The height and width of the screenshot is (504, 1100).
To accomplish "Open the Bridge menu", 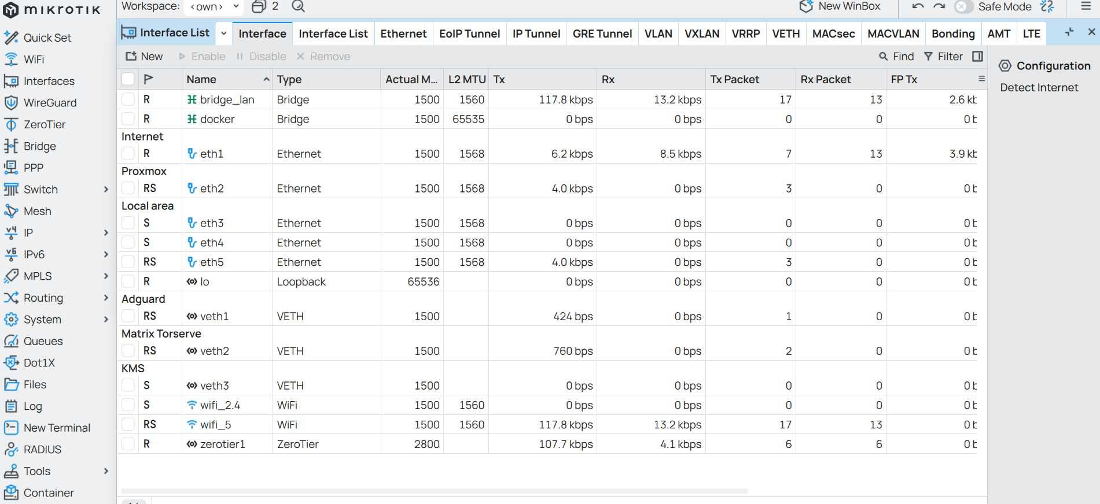I will click(30, 146).
